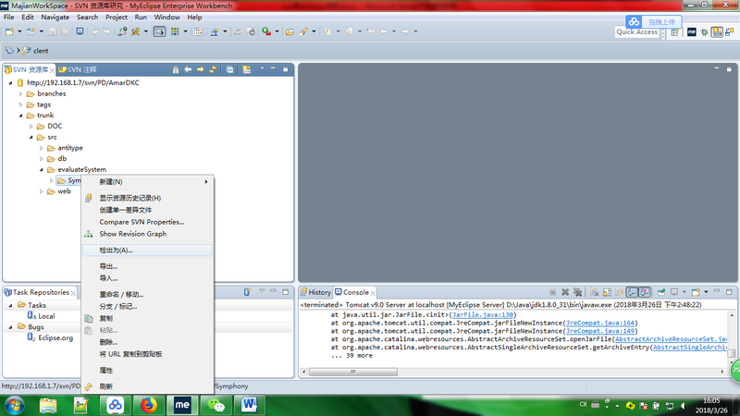Click the JarFile.java:130 stack trace link
This screenshot has height=416, width=740.
coord(482,314)
